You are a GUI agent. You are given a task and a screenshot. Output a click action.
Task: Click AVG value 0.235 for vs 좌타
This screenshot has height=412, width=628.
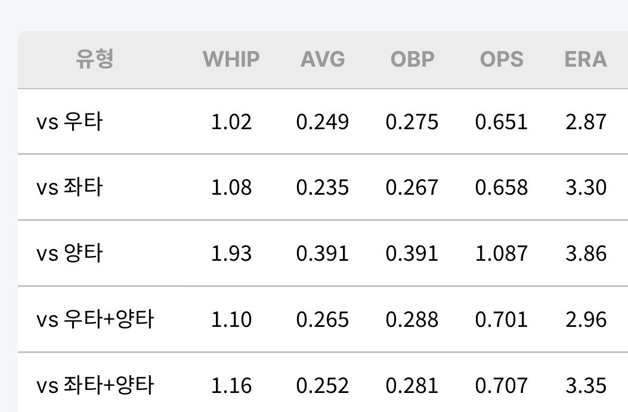(323, 188)
